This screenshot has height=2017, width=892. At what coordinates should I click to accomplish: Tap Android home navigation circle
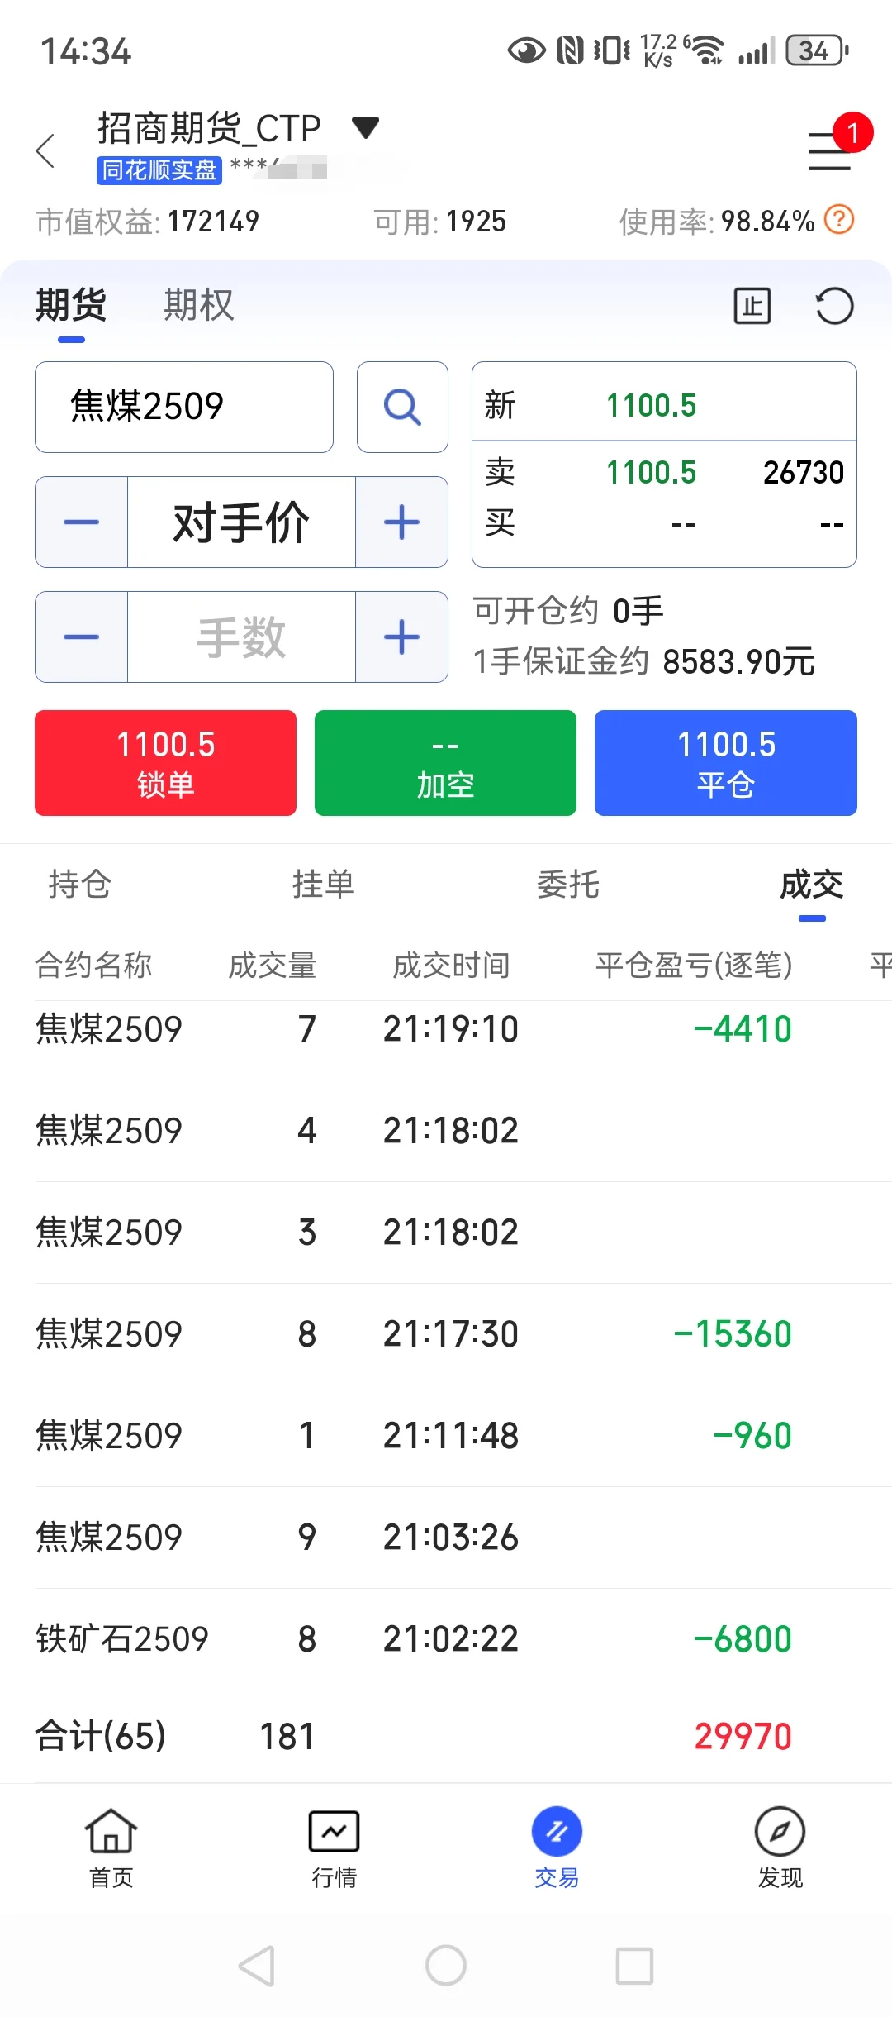click(x=446, y=1965)
